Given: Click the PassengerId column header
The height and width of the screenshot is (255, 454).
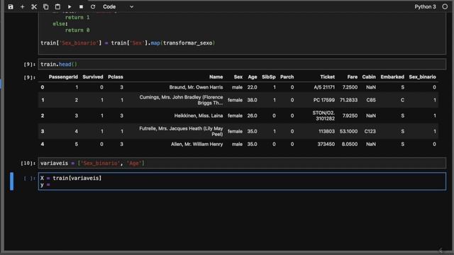Looking at the screenshot, I should click(x=63, y=77).
